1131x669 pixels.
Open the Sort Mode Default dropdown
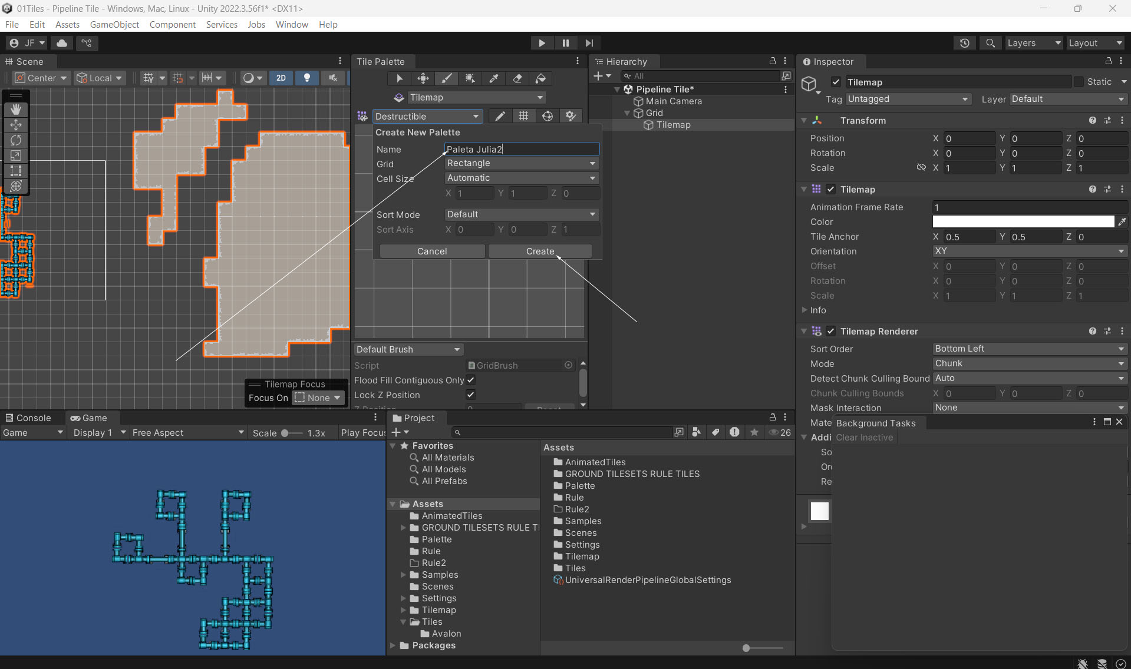[x=521, y=214]
